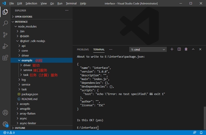The height and width of the screenshot is (135, 206).
Task: Switch to the PROBLEMS tab
Action: click(x=83, y=49)
